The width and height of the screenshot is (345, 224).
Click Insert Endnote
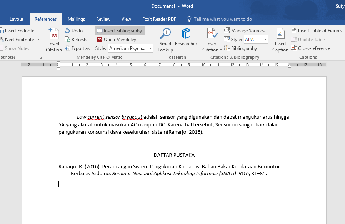pyautogui.click(x=17, y=31)
